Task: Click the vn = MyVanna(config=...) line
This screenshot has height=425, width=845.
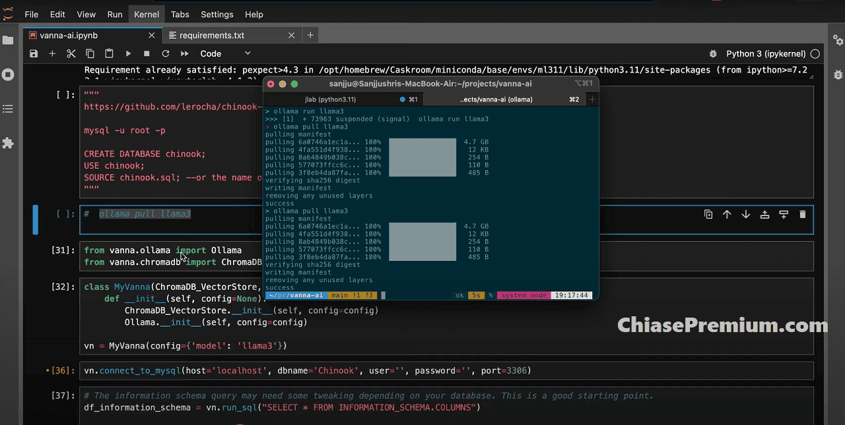Action: click(x=186, y=345)
